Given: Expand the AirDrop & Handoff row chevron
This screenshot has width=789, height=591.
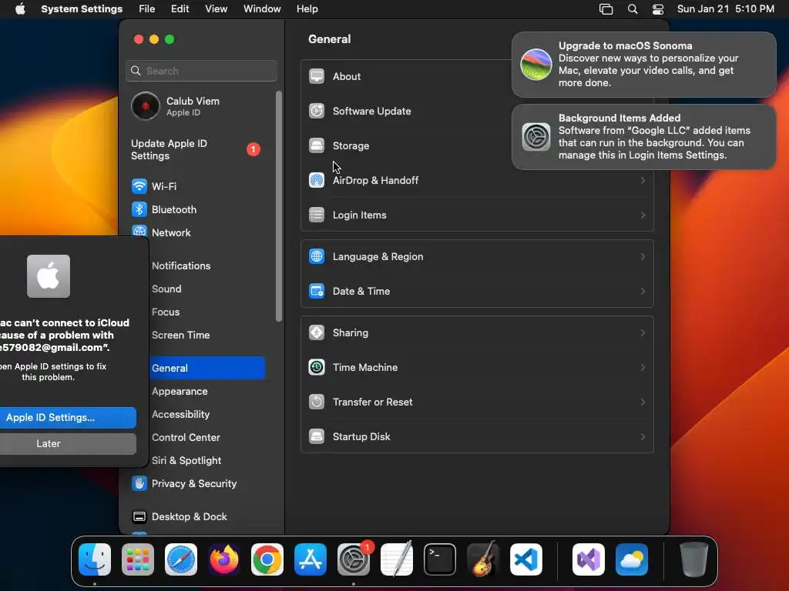Looking at the screenshot, I should (643, 180).
